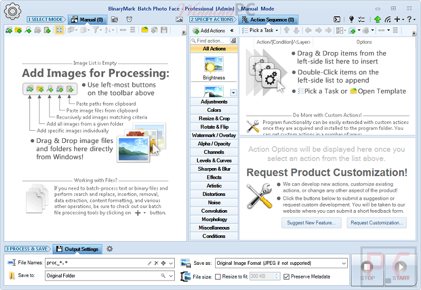
Task: Uncheck the Preserve Metadata checkbox
Action: click(x=286, y=276)
